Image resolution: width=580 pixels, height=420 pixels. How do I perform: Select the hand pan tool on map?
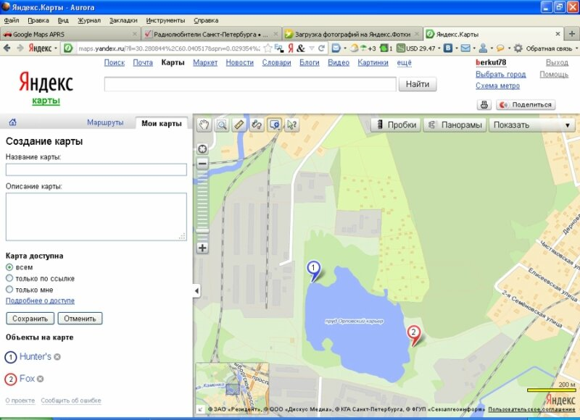point(204,125)
